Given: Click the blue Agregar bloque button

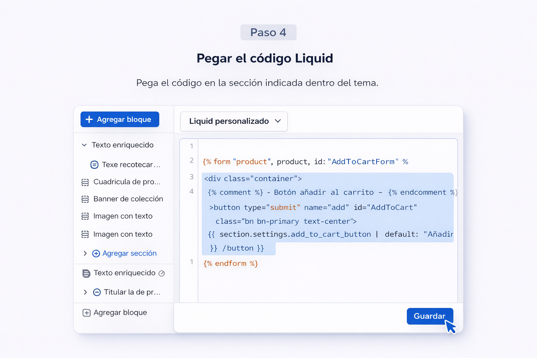Looking at the screenshot, I should (x=120, y=120).
